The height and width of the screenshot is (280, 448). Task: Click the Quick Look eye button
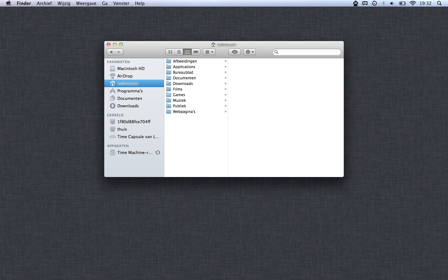point(235,52)
